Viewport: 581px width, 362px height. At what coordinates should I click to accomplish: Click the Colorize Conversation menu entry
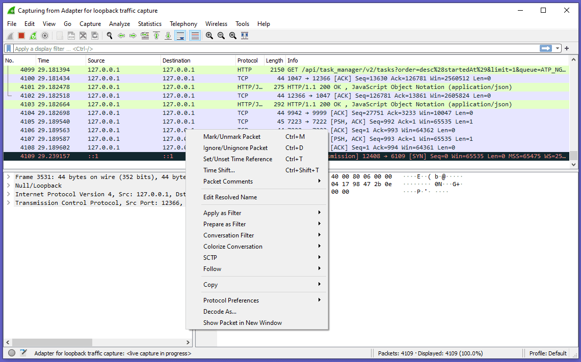point(233,247)
